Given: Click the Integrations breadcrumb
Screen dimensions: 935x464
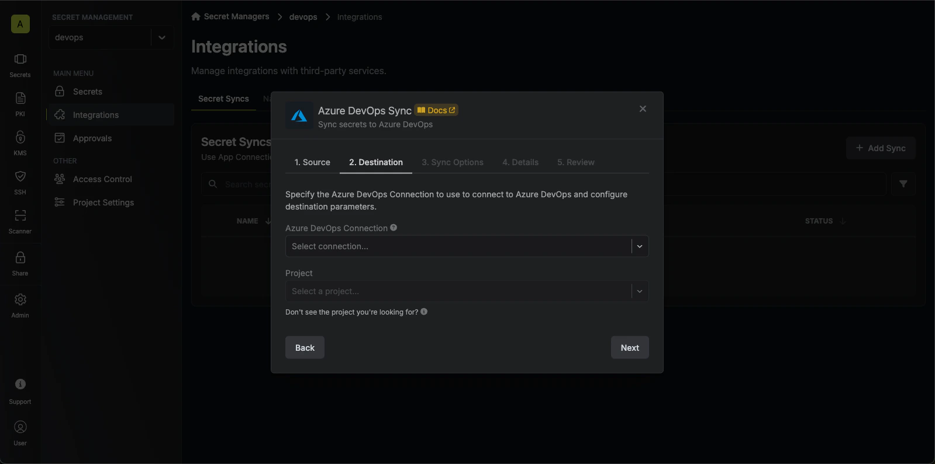Looking at the screenshot, I should pos(360,17).
